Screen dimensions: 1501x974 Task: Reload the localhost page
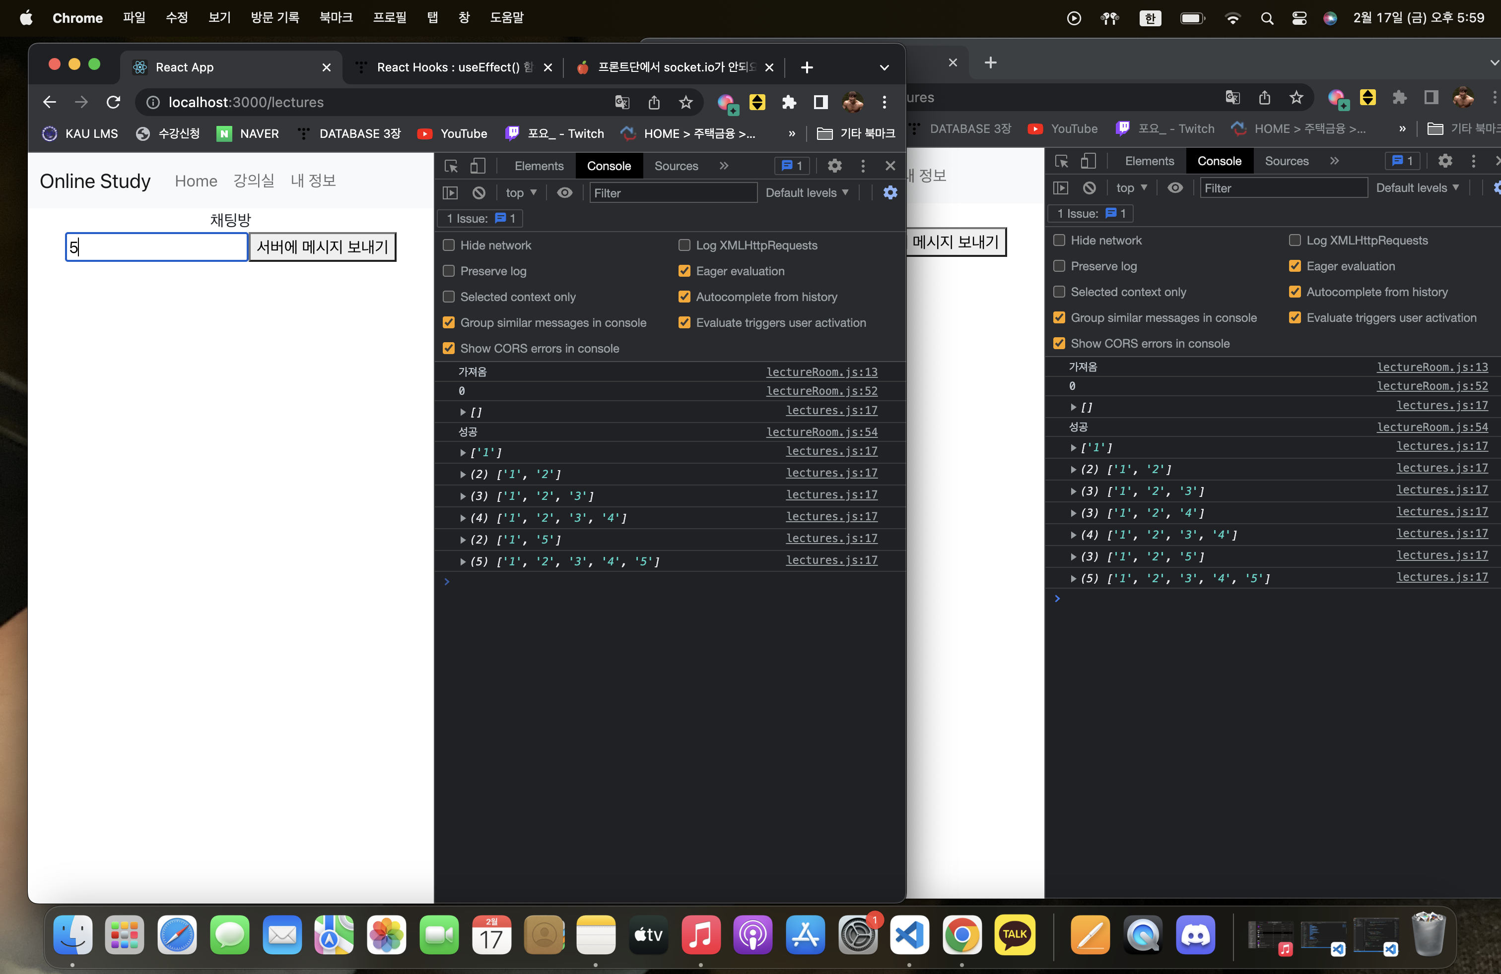point(114,102)
